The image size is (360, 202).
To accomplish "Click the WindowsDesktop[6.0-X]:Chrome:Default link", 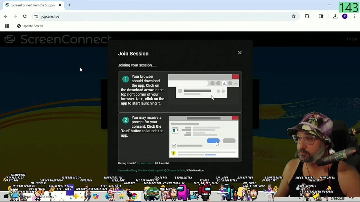I will 161,170.
